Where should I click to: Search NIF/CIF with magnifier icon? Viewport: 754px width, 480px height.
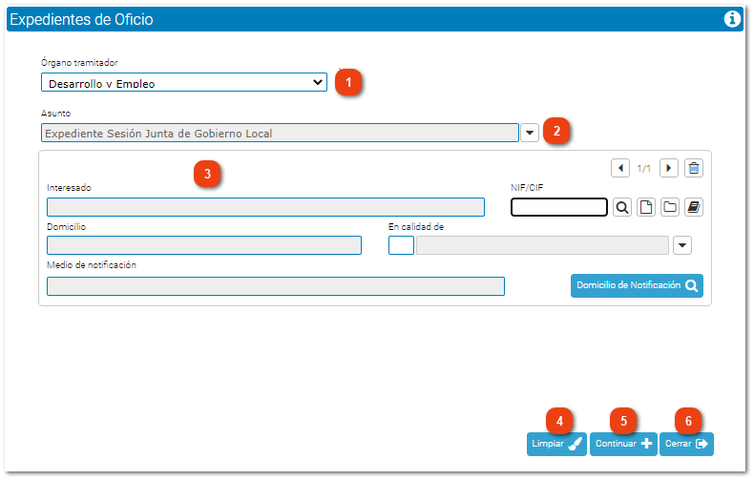point(621,207)
